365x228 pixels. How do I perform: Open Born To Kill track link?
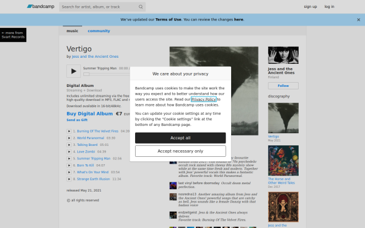pos(85,165)
